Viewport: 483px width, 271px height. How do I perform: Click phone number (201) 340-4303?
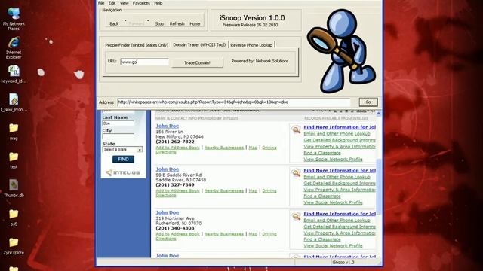click(175, 228)
